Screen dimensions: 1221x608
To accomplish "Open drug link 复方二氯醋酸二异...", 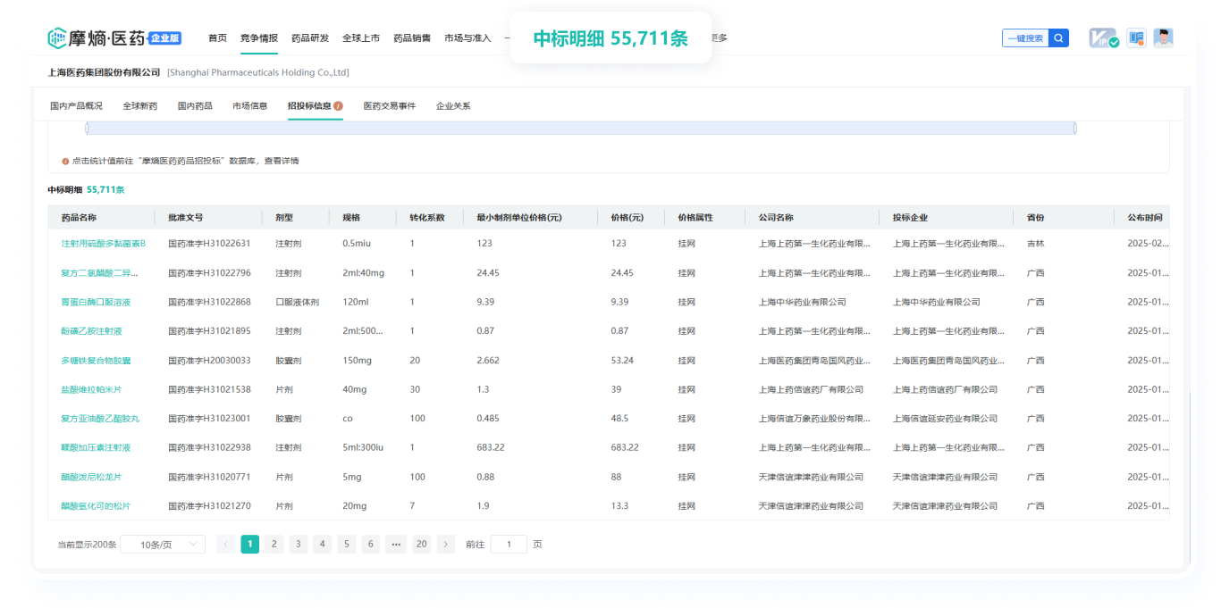I will 100,272.
